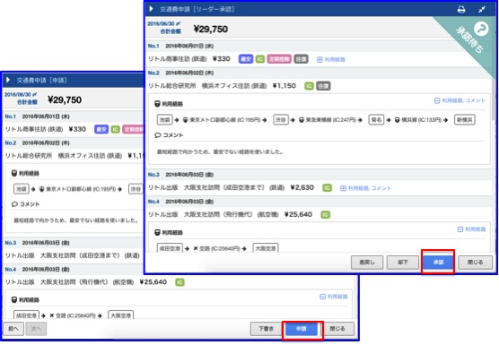This screenshot has width=499, height=345.
Task: Click IC tag on No.1 in approval window
Action: point(260,59)
